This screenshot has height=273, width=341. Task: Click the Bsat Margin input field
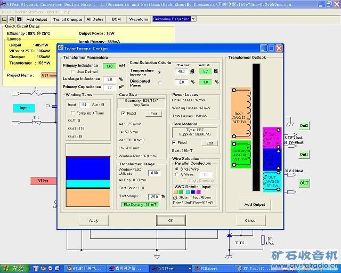pyautogui.click(x=154, y=197)
